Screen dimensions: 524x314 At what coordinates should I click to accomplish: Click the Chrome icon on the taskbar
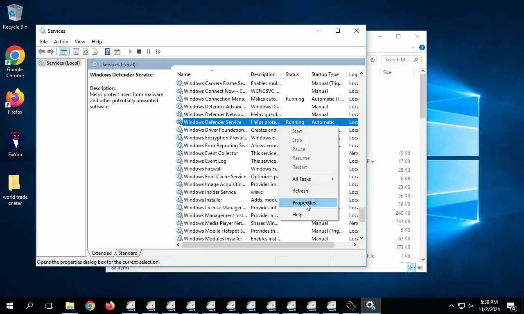tap(90, 306)
